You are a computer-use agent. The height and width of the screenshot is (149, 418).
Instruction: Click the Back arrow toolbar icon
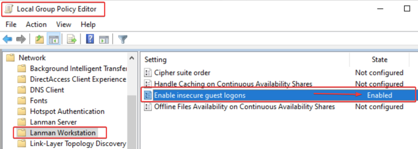tap(7, 39)
